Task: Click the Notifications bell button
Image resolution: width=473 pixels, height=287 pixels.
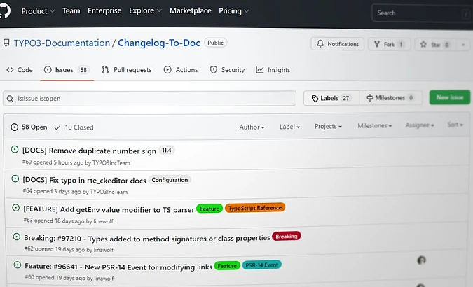Action: pos(337,44)
